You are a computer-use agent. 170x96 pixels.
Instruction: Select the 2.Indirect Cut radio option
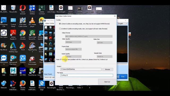60,29
